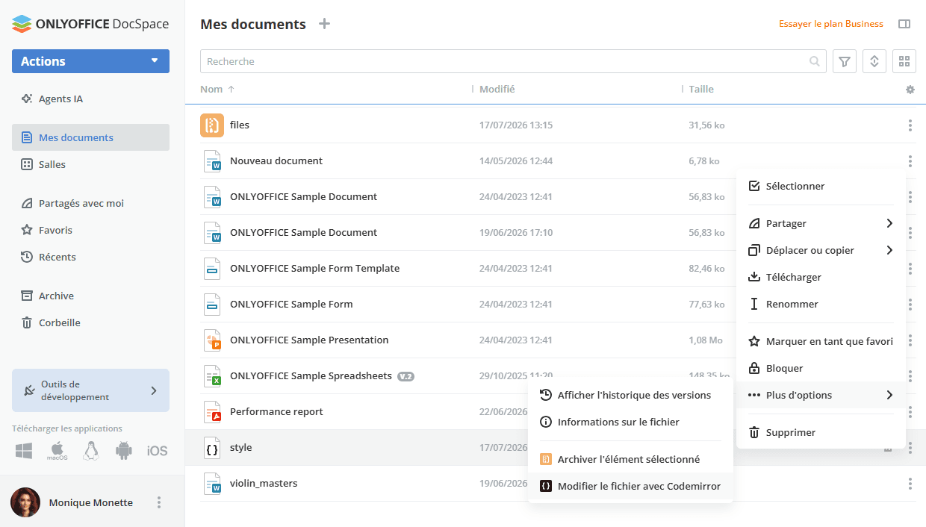Click the search magnifier icon
Screen dimensions: 926x527
[815, 61]
